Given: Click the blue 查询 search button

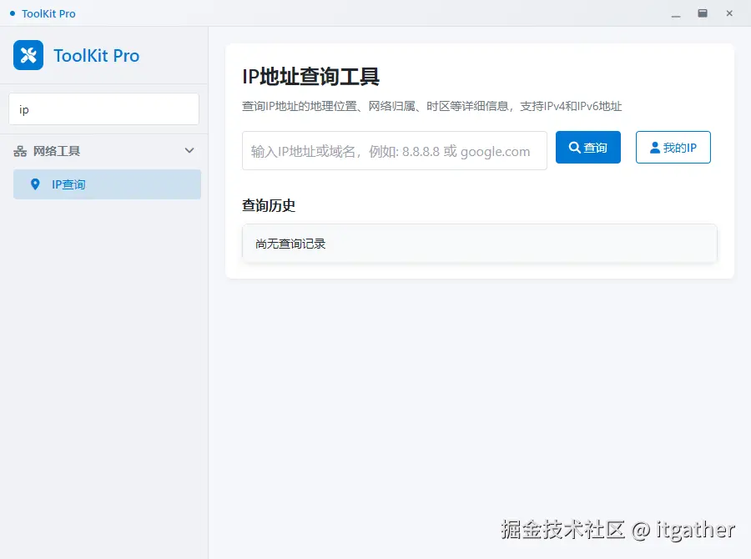Looking at the screenshot, I should pyautogui.click(x=588, y=147).
